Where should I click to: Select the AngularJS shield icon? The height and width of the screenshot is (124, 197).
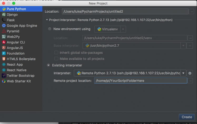[4, 48]
